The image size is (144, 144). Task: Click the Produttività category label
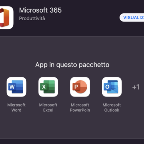tap(32, 18)
